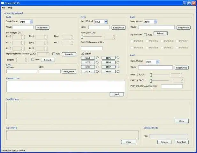The width and height of the screenshot is (197, 153).
Task: Click PWM (1) Frequency input field
Action: tap(92, 48)
